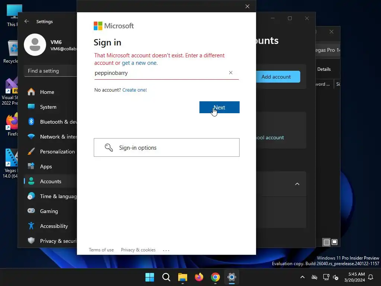The height and width of the screenshot is (286, 381).
Task: Open Privacy & cookies link
Action: click(138, 250)
